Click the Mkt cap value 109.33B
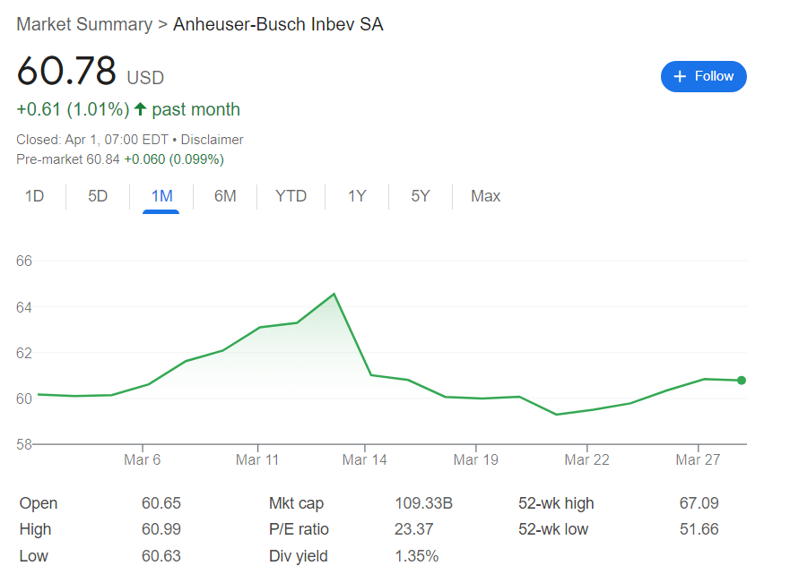 pos(424,503)
